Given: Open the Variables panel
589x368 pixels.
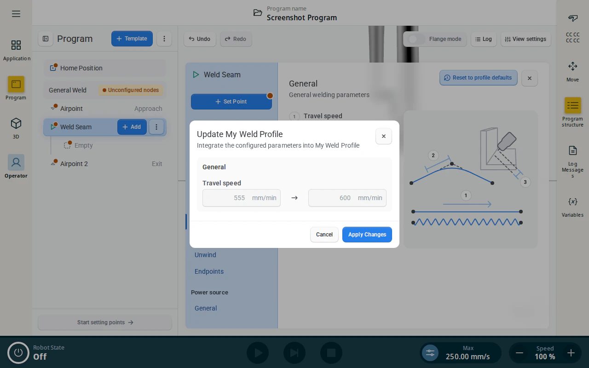Looking at the screenshot, I should (x=573, y=207).
